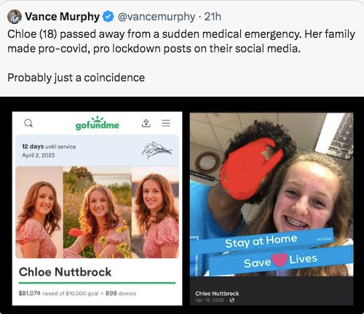The image size is (364, 314).
Task: Click the GoFundMe search magnifier icon
Action: tap(28, 123)
